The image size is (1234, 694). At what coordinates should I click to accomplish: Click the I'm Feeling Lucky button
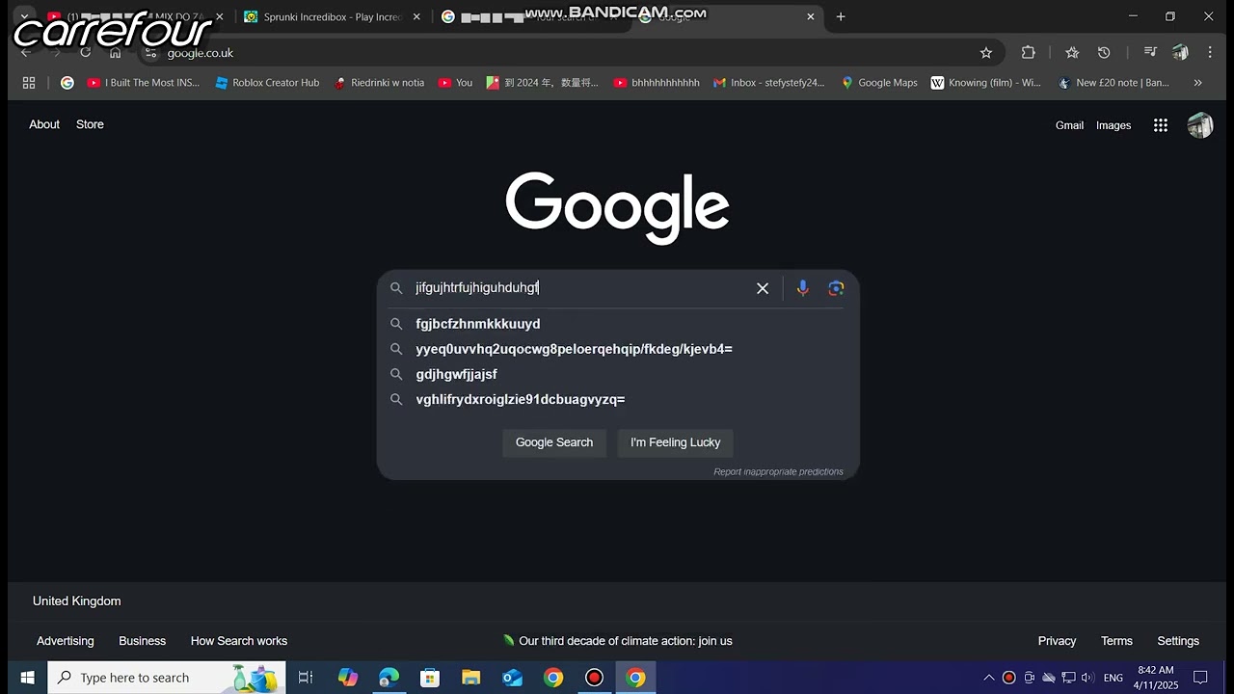coord(676,442)
